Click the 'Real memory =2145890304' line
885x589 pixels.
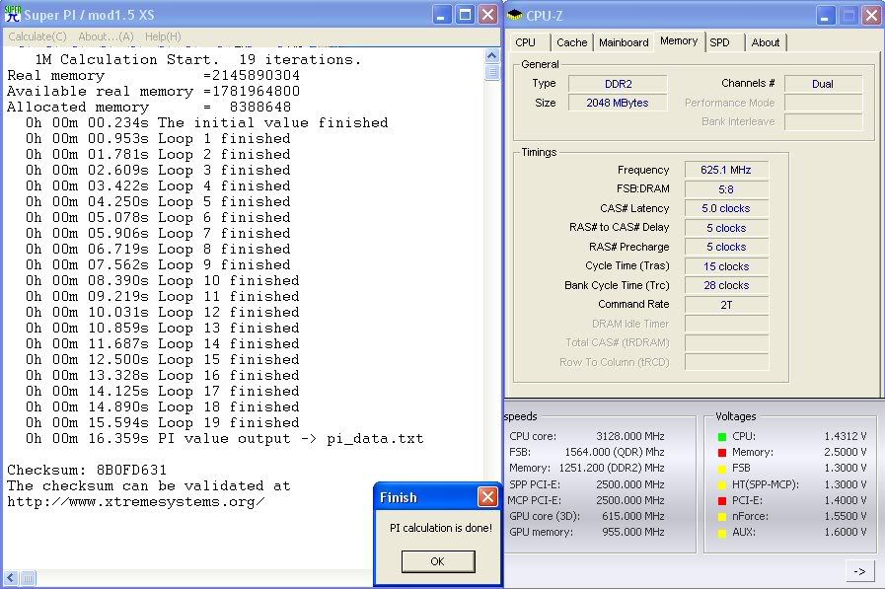coord(154,75)
